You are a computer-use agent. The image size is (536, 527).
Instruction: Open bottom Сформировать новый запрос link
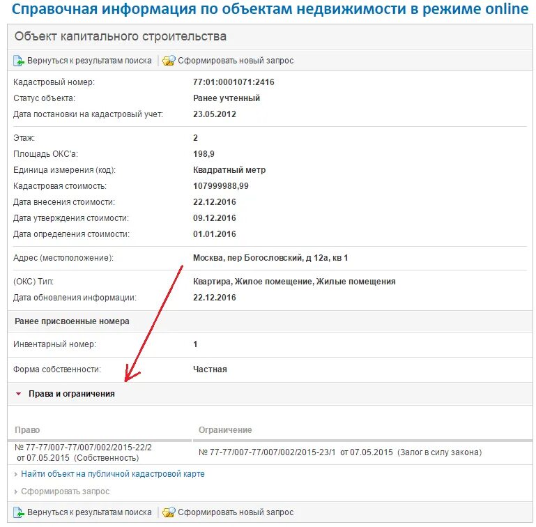pos(236,512)
